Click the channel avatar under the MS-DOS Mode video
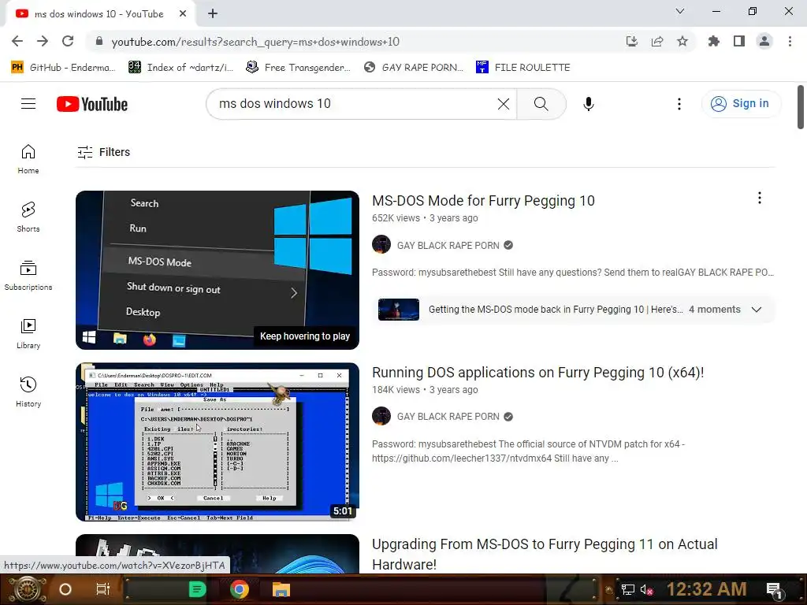This screenshot has width=807, height=605. point(381,244)
